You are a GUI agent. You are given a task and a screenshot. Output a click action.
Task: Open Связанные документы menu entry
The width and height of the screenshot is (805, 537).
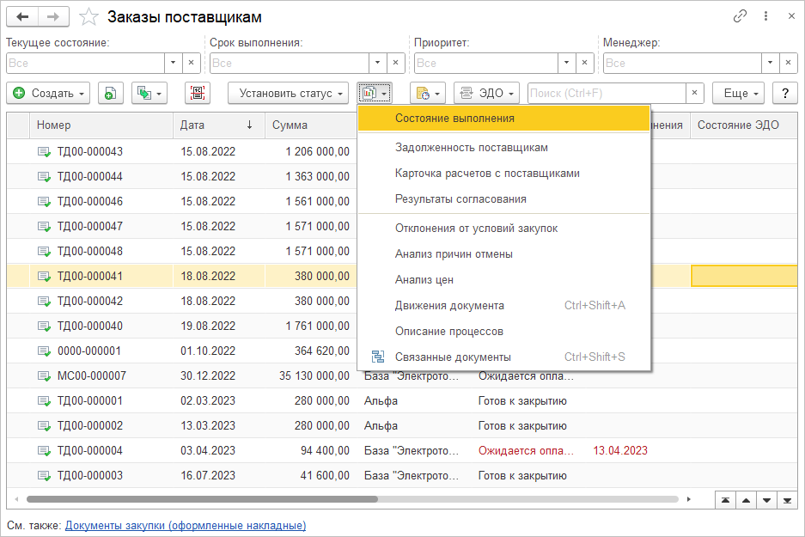(x=453, y=357)
